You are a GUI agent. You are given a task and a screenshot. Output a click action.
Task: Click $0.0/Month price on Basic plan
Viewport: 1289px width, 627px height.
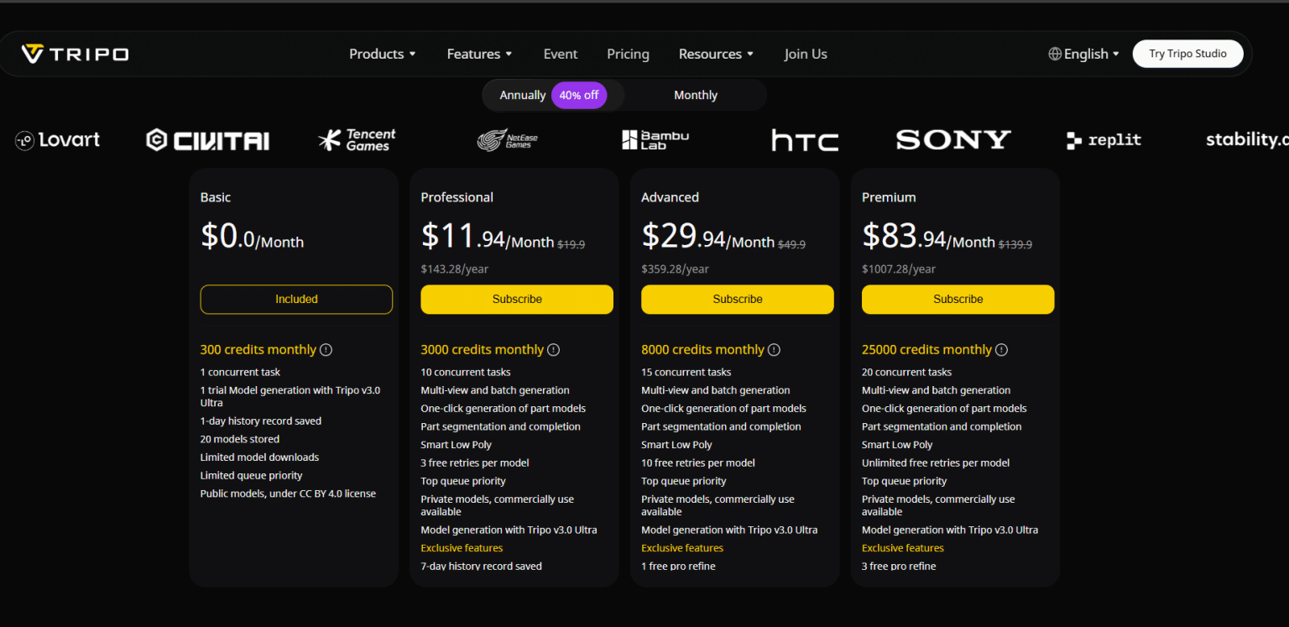click(x=252, y=237)
